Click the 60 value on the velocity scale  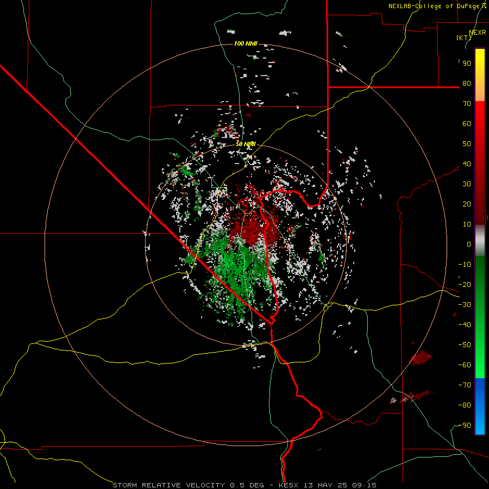[467, 124]
